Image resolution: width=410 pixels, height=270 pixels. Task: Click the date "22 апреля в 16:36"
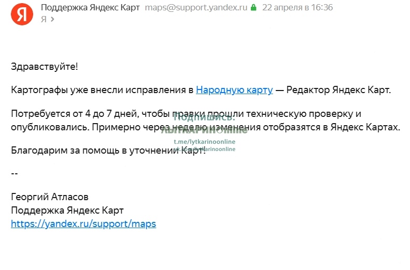point(298,8)
